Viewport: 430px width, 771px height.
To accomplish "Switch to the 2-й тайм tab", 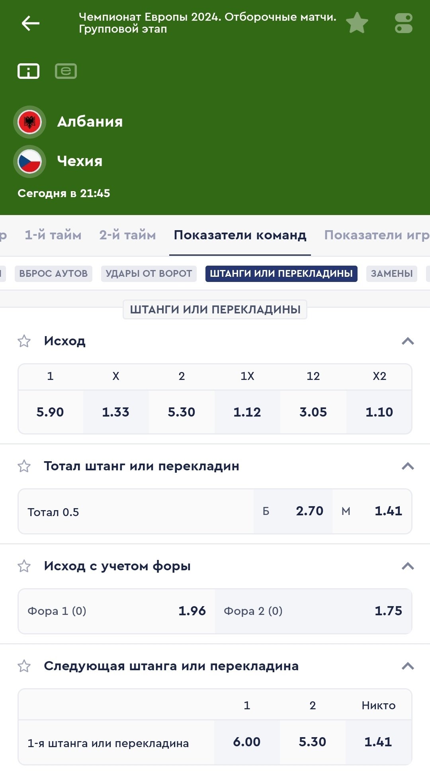I will pos(127,235).
